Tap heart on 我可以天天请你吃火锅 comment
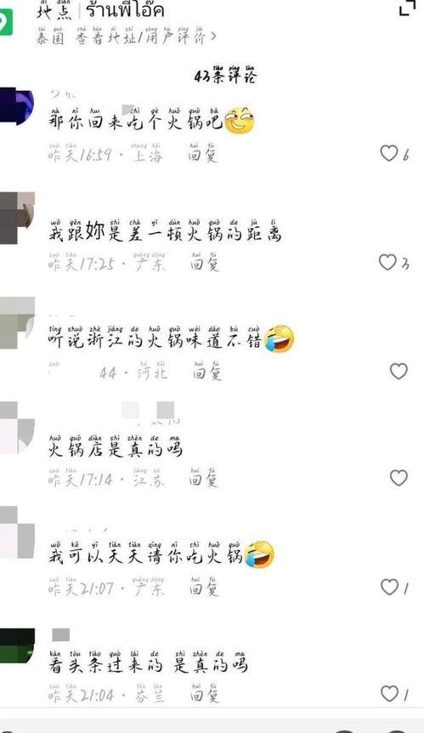The height and width of the screenshot is (733, 424). pyautogui.click(x=389, y=587)
